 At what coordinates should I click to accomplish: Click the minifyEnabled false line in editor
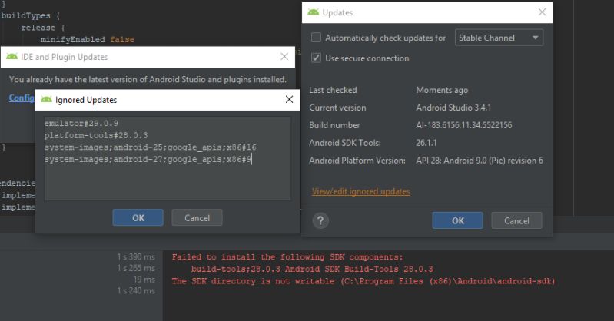click(x=88, y=39)
